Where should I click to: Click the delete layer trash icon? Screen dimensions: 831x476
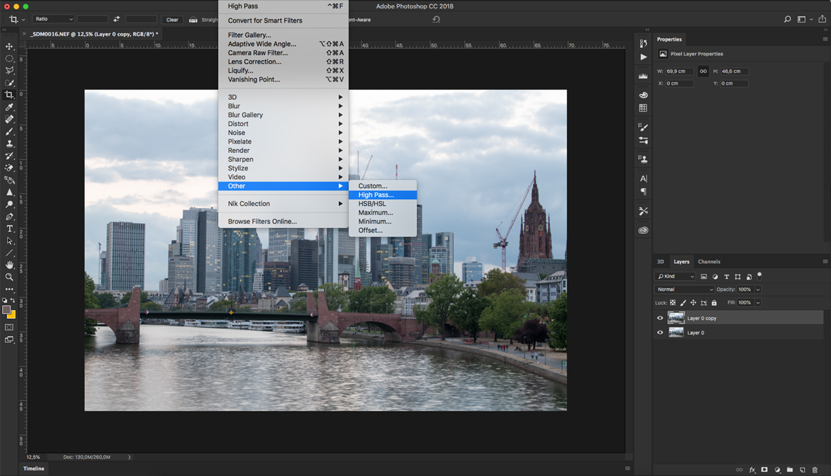coord(815,470)
